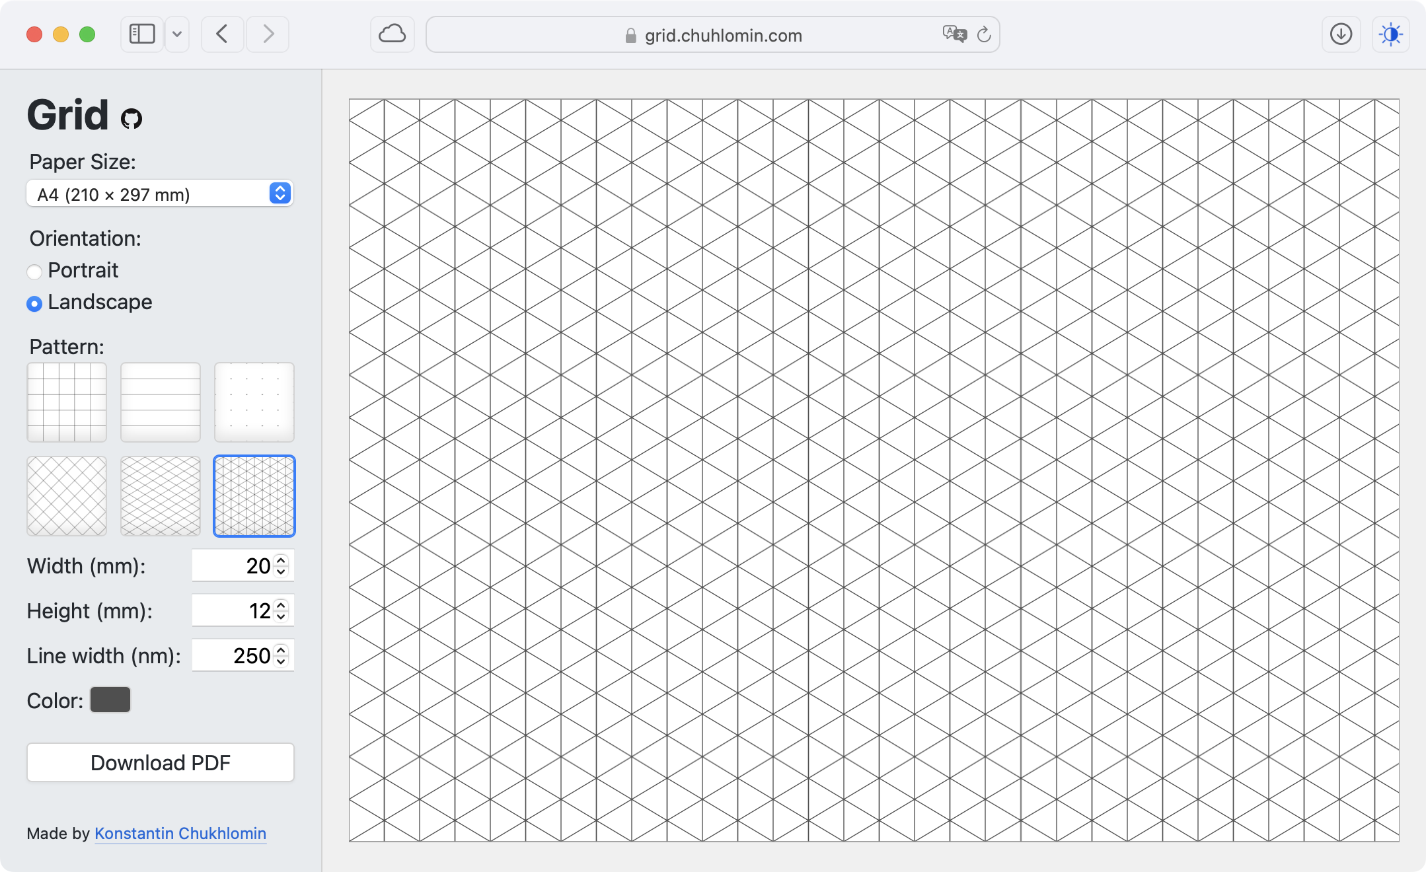Select the diagonal crosshatch pattern

point(66,496)
